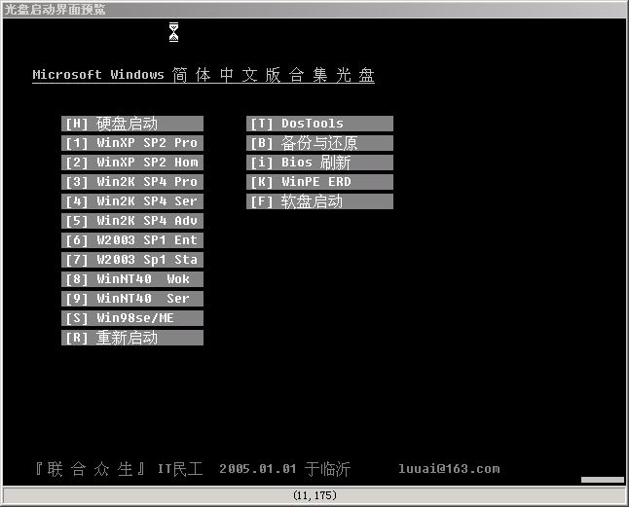Select [8] WinNT40 Wok entry
The image size is (629, 507).
[x=132, y=279]
